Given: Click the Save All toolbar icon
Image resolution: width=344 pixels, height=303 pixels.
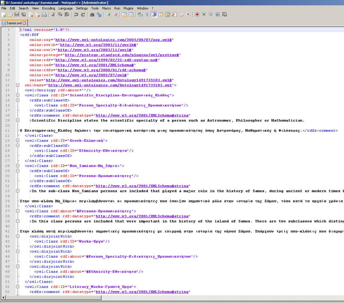Looking at the screenshot, I should pos(24,15).
